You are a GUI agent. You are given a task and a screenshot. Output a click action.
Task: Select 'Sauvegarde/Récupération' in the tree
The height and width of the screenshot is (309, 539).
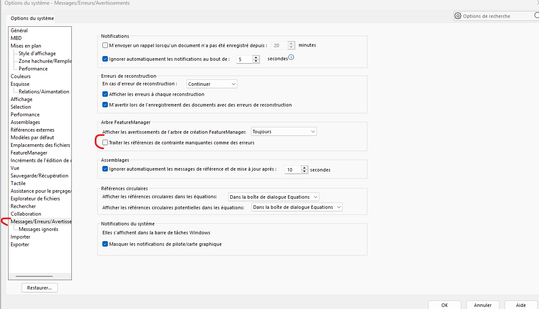(x=40, y=176)
